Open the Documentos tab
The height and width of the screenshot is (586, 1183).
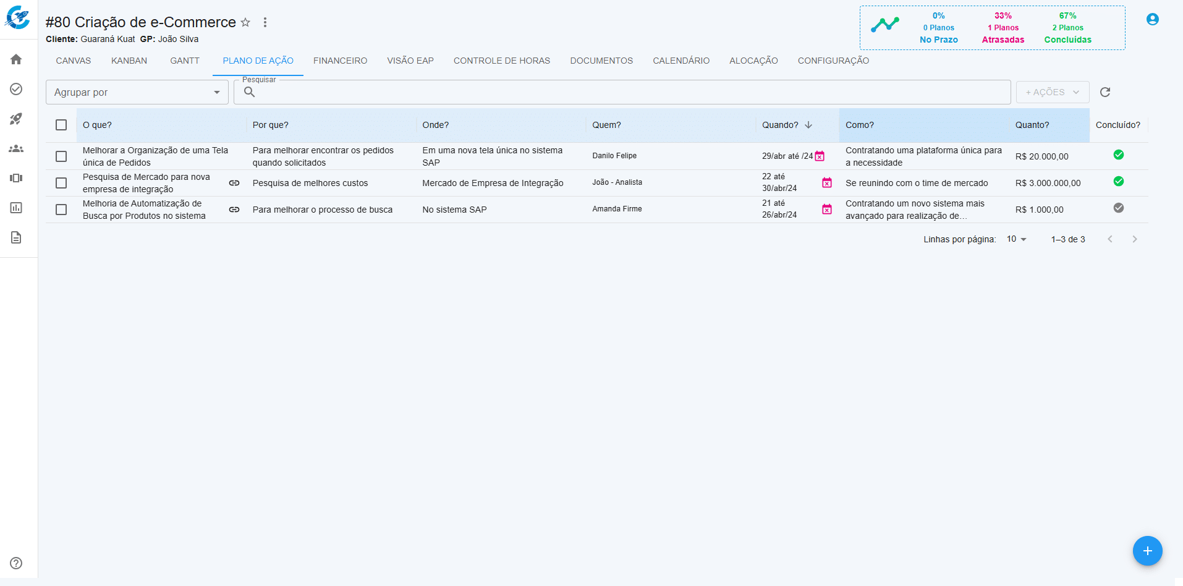[x=601, y=61]
